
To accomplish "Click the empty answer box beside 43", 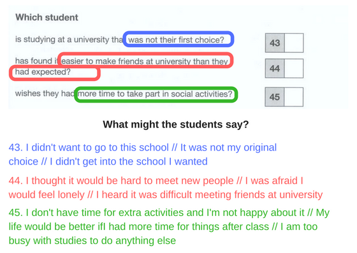I will 294,43.
